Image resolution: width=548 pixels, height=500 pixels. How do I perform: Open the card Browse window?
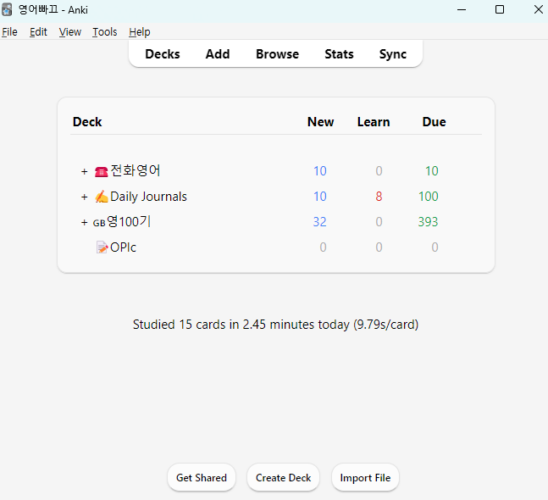point(277,54)
